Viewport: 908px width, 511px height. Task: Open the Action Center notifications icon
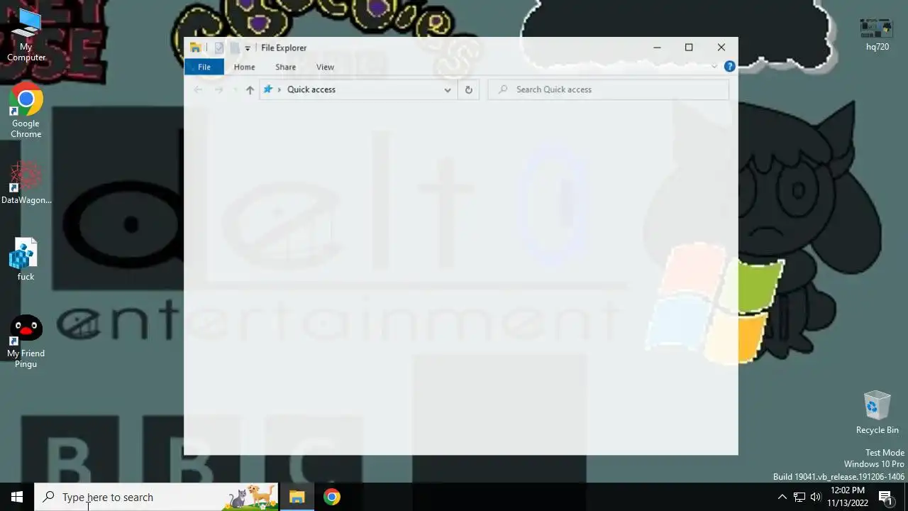[886, 497]
